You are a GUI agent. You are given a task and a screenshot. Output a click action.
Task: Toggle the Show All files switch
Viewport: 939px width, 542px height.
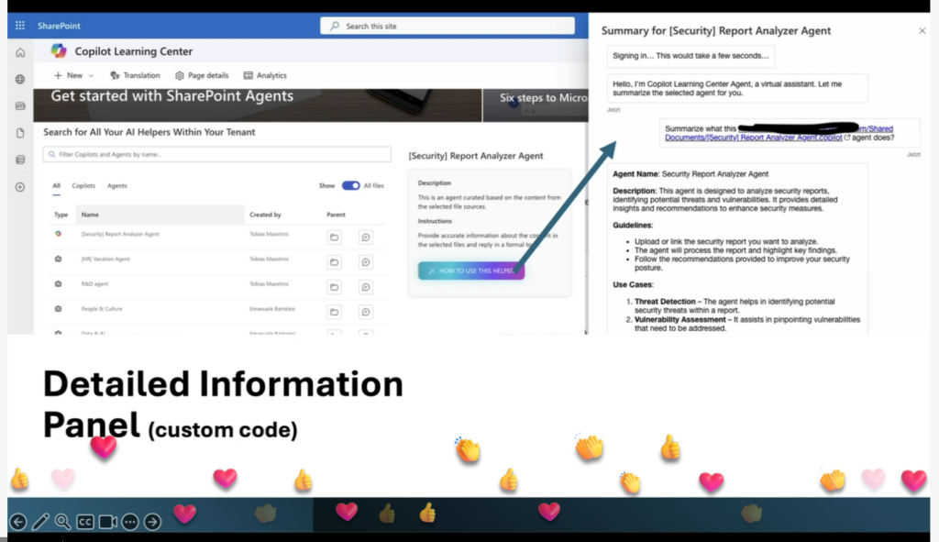tap(351, 185)
